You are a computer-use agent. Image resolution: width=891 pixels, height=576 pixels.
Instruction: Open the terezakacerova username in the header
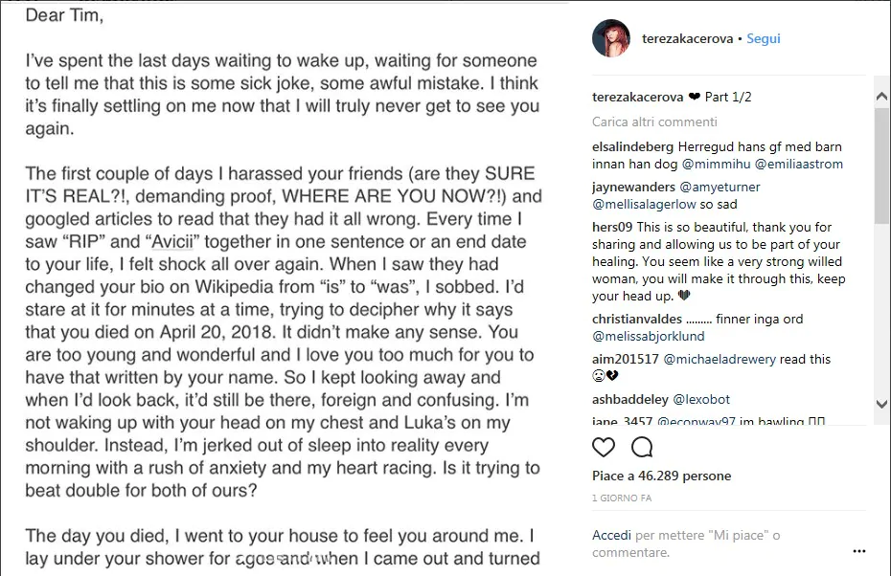(687, 38)
